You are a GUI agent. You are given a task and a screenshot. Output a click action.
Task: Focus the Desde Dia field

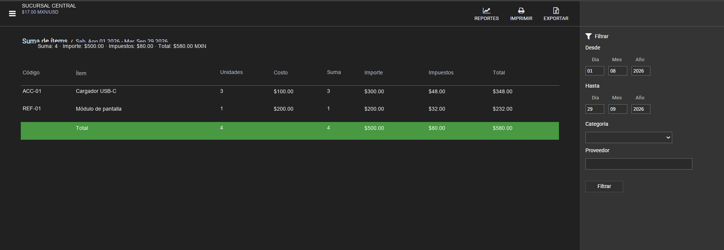(x=595, y=71)
